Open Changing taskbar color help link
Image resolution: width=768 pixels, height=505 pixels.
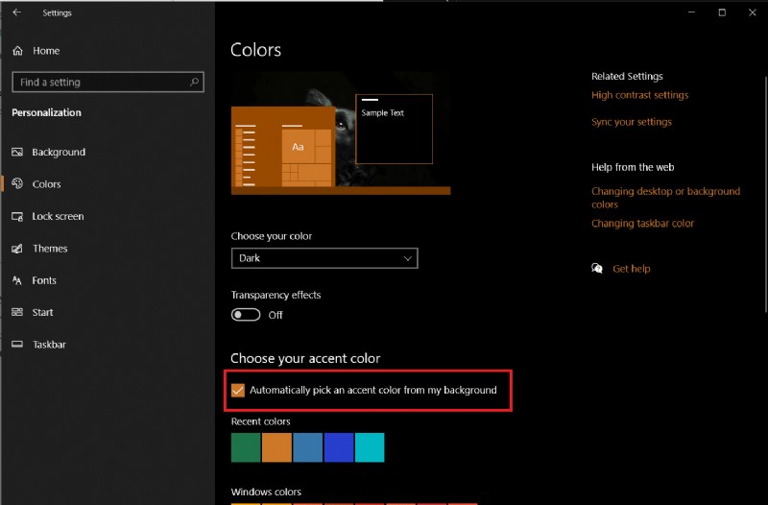pyautogui.click(x=642, y=224)
